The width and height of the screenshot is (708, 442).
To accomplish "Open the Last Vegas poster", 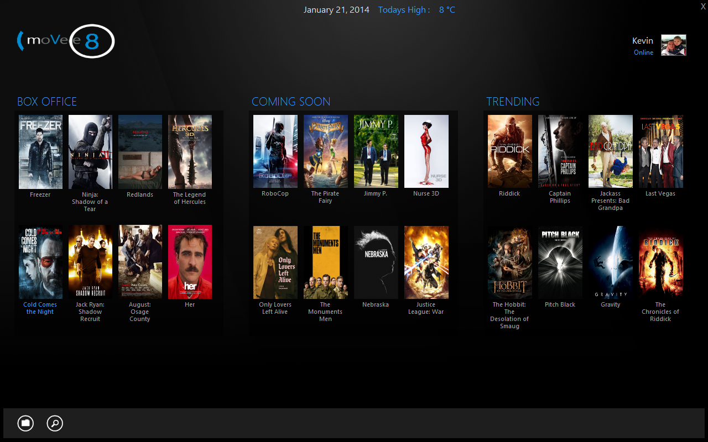I will tap(661, 151).
